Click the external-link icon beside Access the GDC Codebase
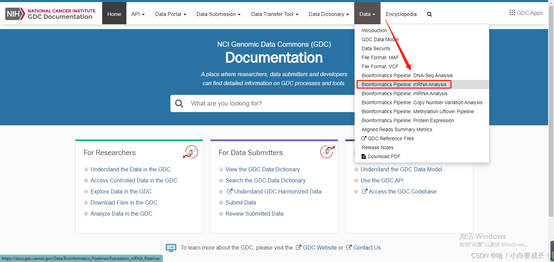 pyautogui.click(x=365, y=191)
